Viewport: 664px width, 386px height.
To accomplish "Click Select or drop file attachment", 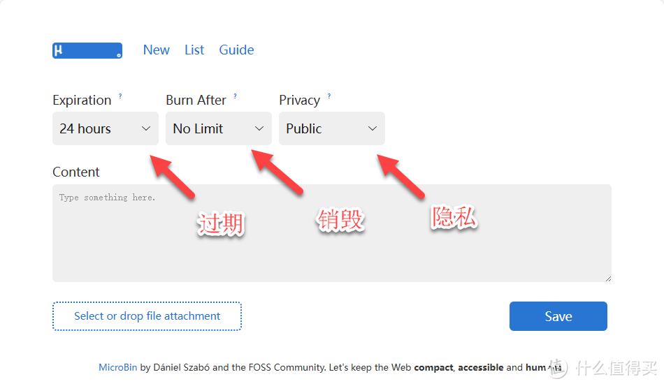I will [x=147, y=316].
